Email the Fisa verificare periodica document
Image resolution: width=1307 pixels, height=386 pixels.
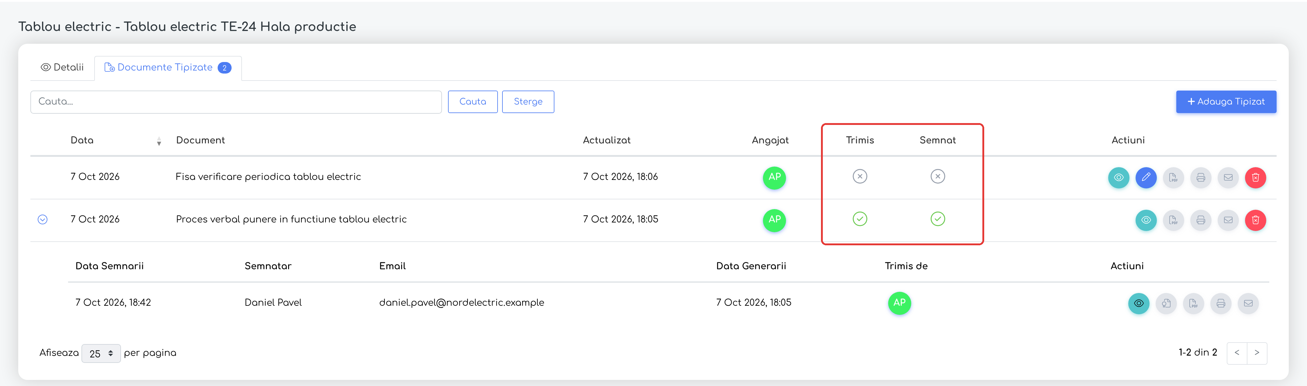[1228, 177]
